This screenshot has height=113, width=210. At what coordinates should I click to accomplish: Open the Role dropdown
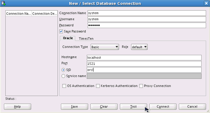pos(139,47)
